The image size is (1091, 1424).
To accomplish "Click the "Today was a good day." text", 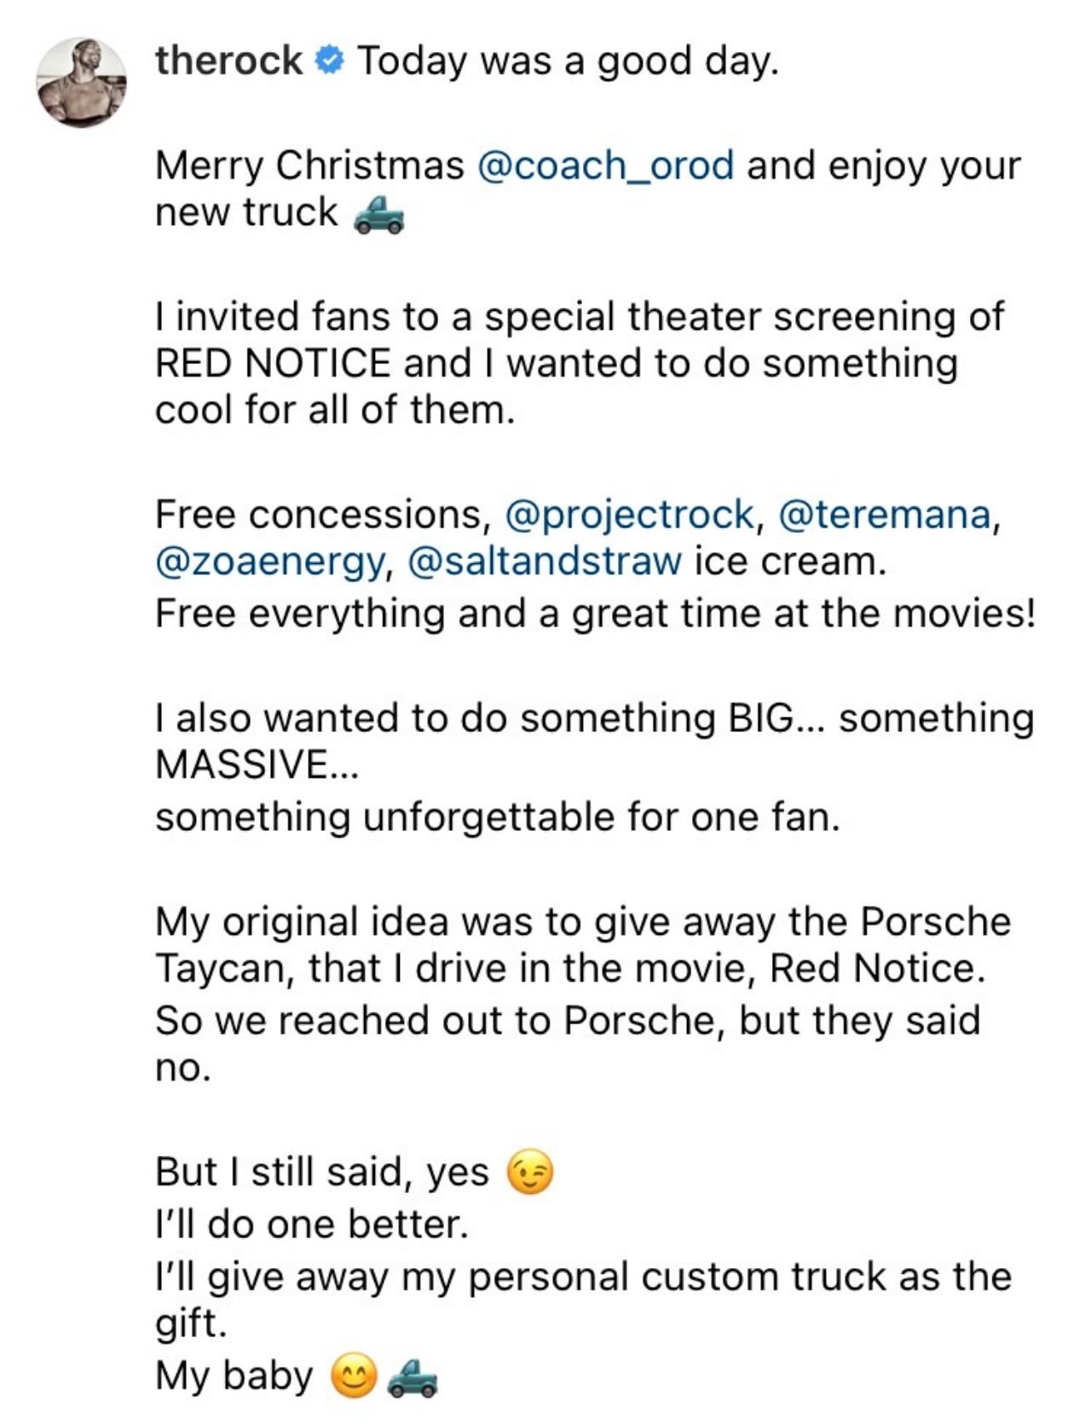I will pyautogui.click(x=568, y=61).
